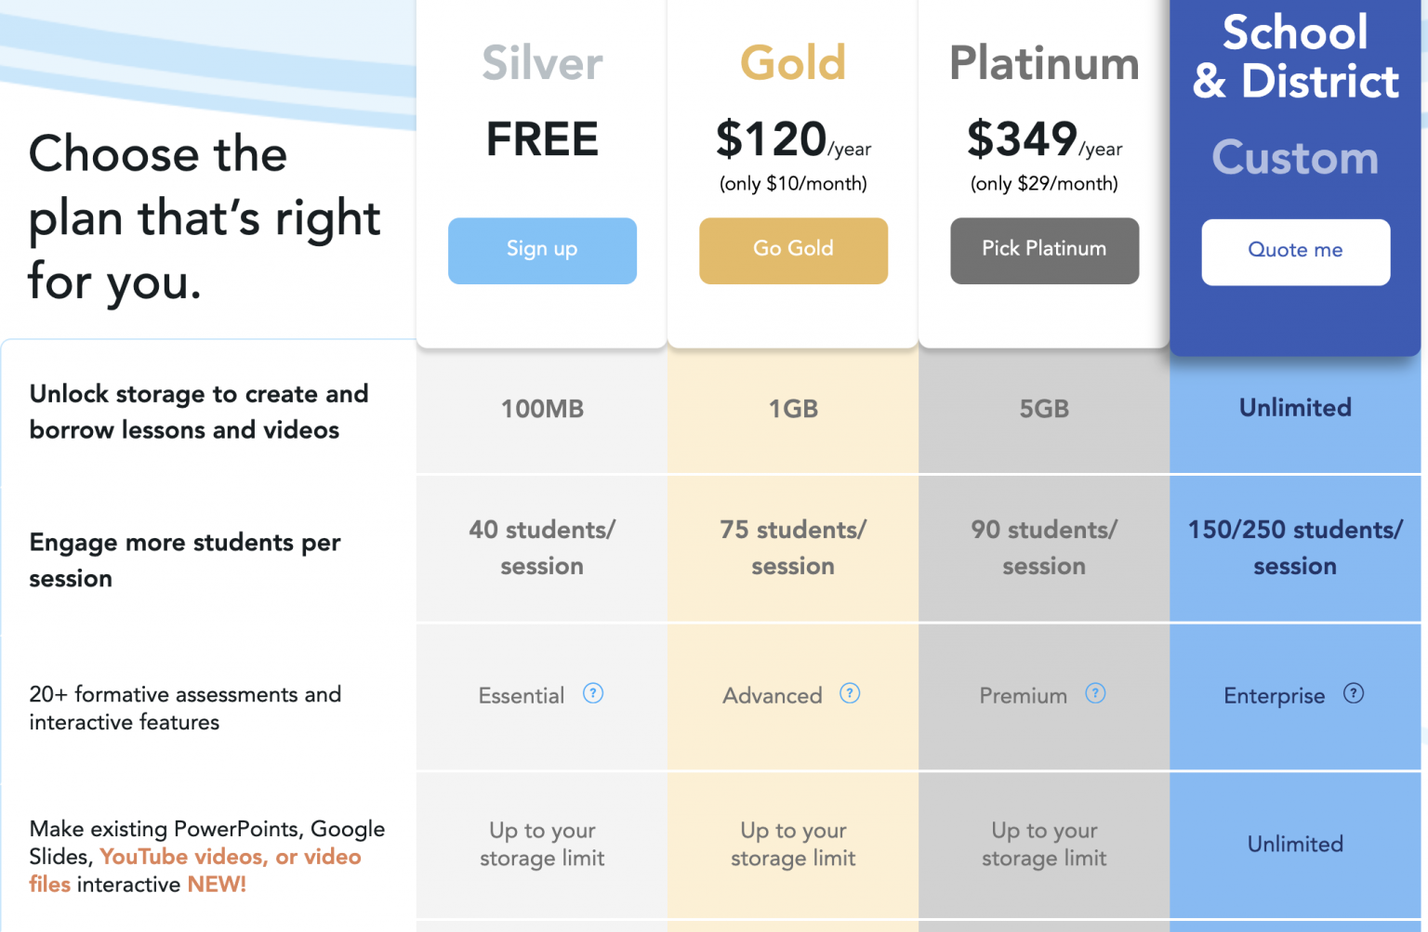Screen dimensions: 1428x932
Task: Click the help icon beside Advanced
Action: click(x=850, y=693)
